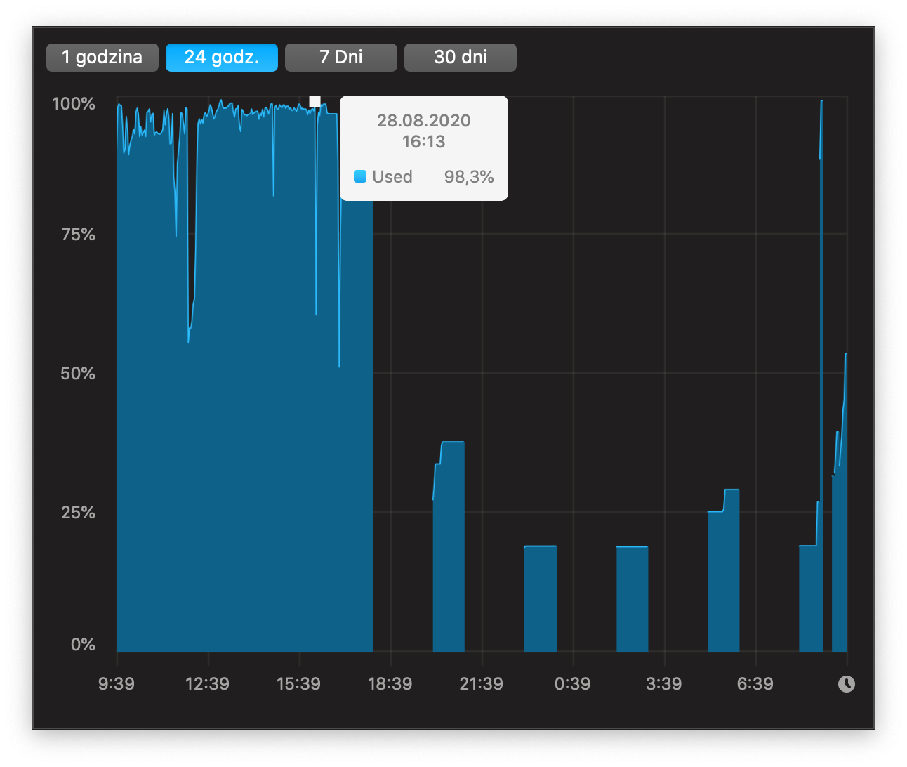Show the 7 Dni history
907x767 pixels.
[341, 58]
